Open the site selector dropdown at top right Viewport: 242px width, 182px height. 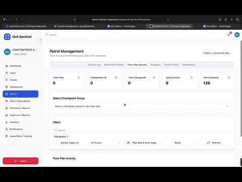(x=217, y=53)
